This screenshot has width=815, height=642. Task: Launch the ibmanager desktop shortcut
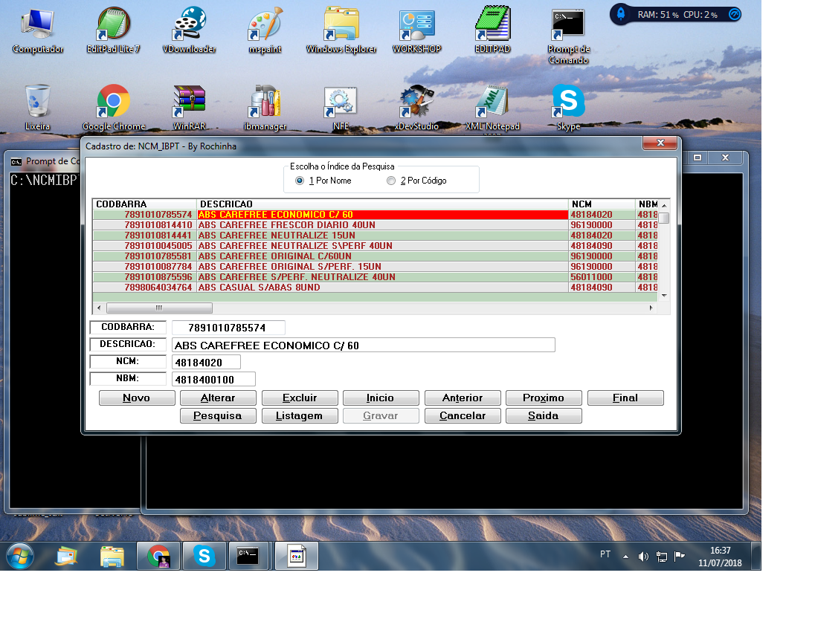click(265, 103)
